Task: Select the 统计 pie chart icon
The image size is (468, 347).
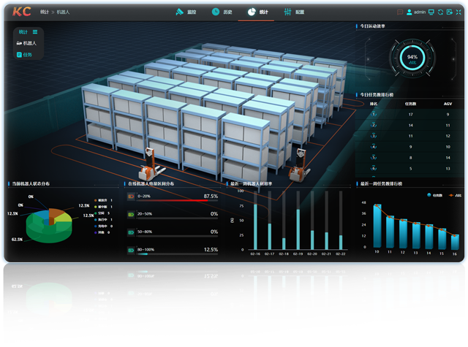Action: point(252,12)
